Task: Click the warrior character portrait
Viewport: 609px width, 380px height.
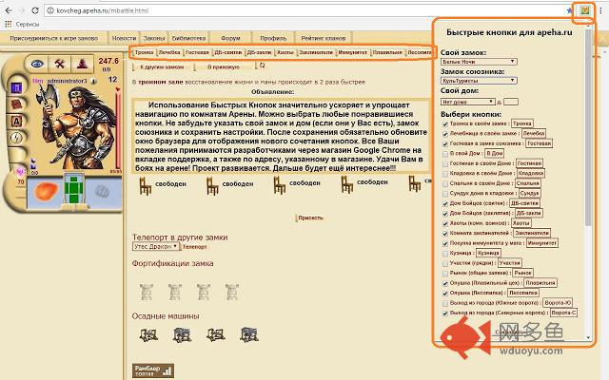Action: coord(74,128)
